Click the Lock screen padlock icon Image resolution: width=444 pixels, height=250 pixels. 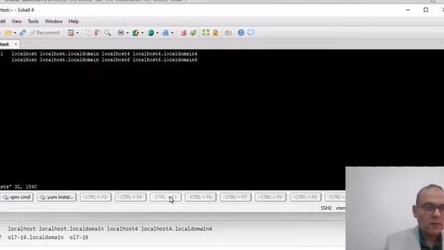pos(216,33)
